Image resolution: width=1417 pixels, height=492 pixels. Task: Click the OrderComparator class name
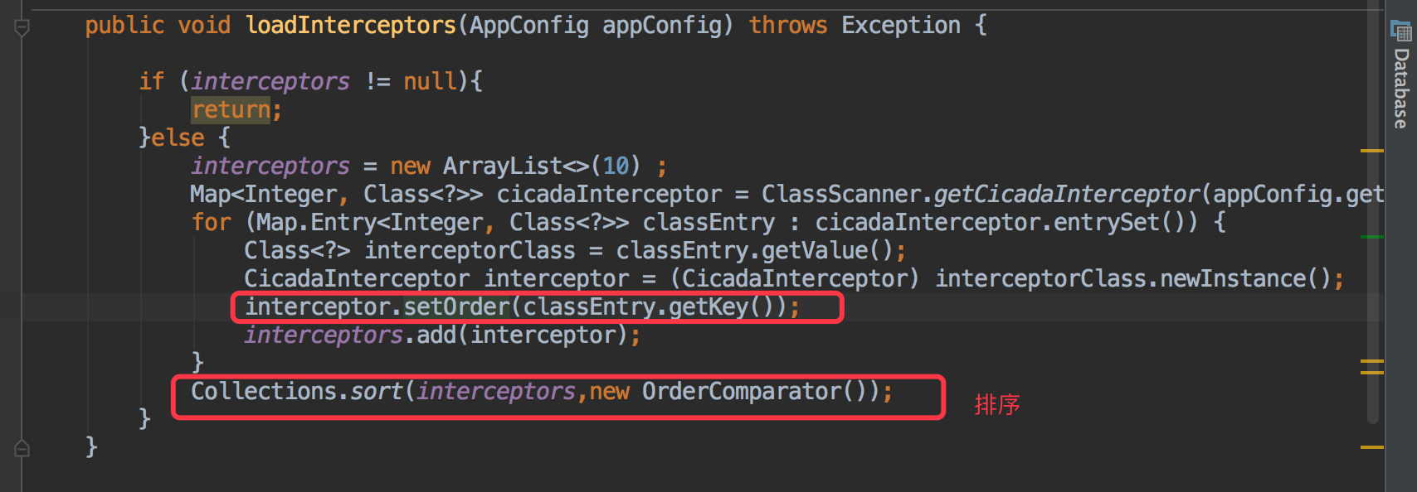tap(742, 391)
